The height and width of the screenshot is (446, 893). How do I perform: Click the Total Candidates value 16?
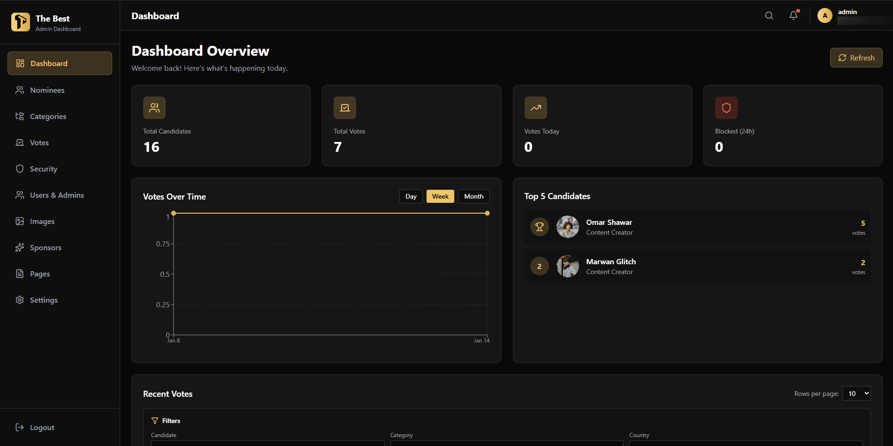(152, 147)
